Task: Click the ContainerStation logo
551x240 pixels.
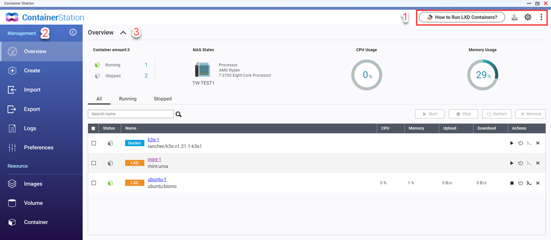Action: click(45, 17)
